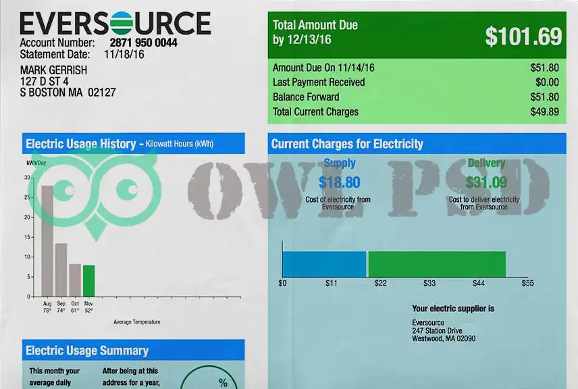Click Electric Usage Summary header
This screenshot has width=578, height=389.
(x=134, y=351)
